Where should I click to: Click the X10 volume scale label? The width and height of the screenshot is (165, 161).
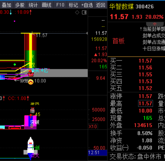tap(93, 126)
